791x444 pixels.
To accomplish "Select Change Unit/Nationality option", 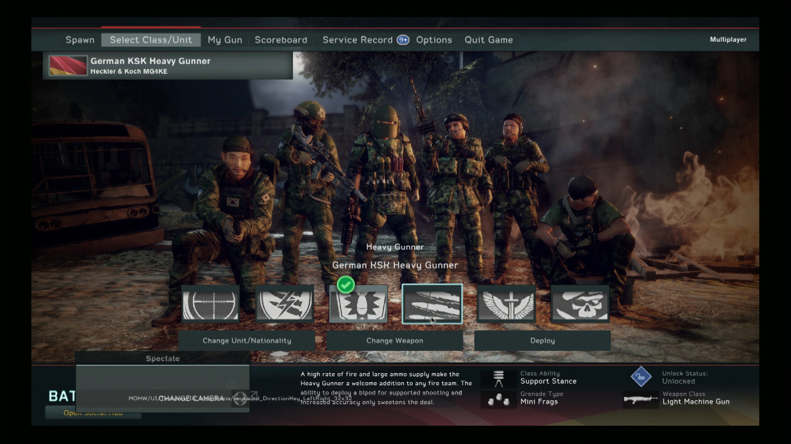I will (247, 340).
